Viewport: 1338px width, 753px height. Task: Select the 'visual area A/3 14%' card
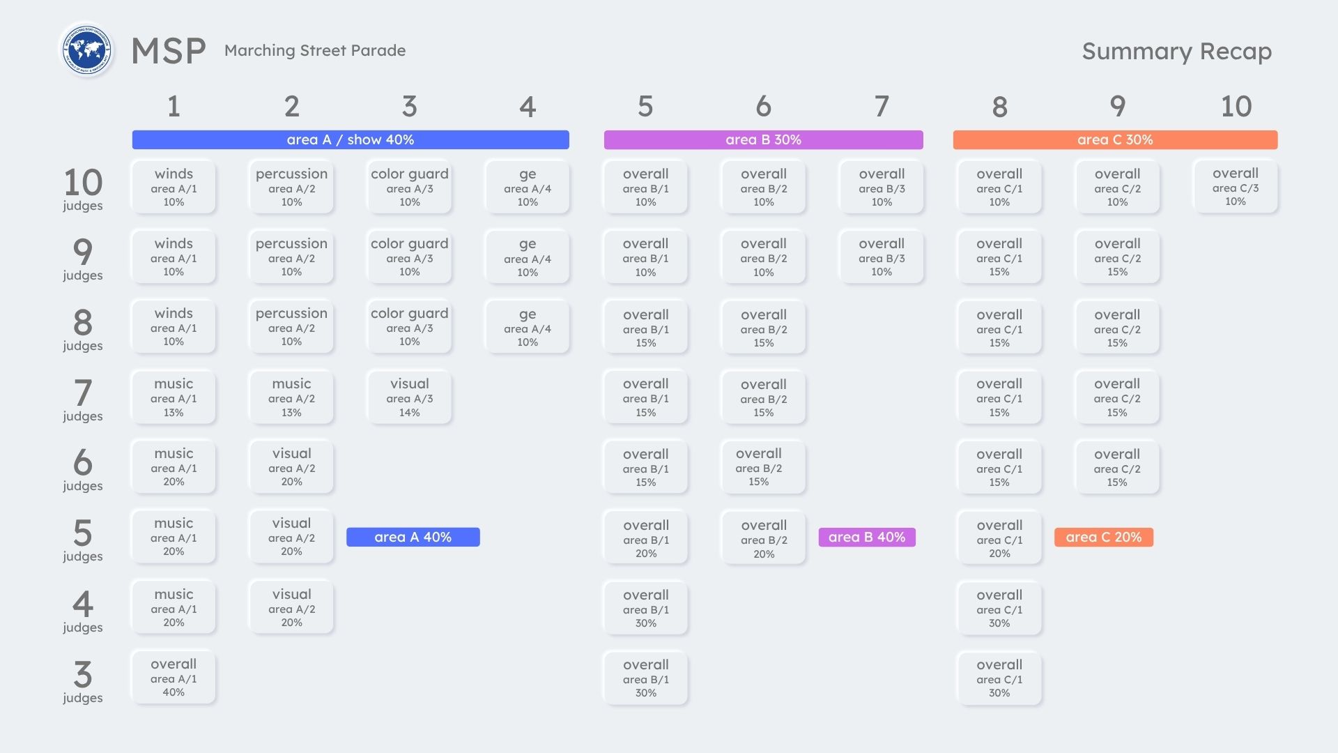(410, 397)
